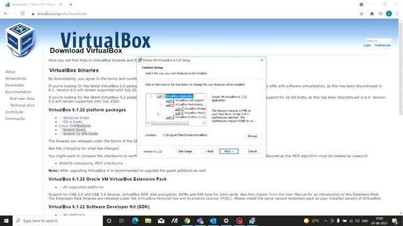The height and width of the screenshot is (226, 403).
Task: Open the SHA256 checksums link
Action: pos(76,163)
